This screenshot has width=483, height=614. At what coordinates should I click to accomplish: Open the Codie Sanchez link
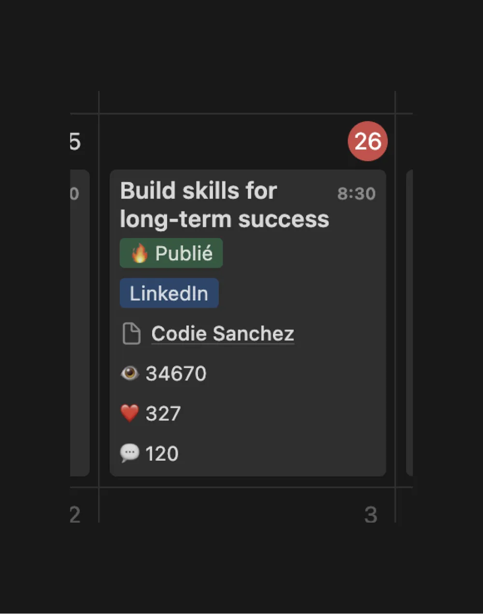point(223,333)
